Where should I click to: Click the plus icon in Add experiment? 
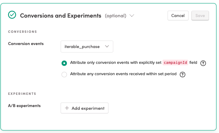pos(67,108)
